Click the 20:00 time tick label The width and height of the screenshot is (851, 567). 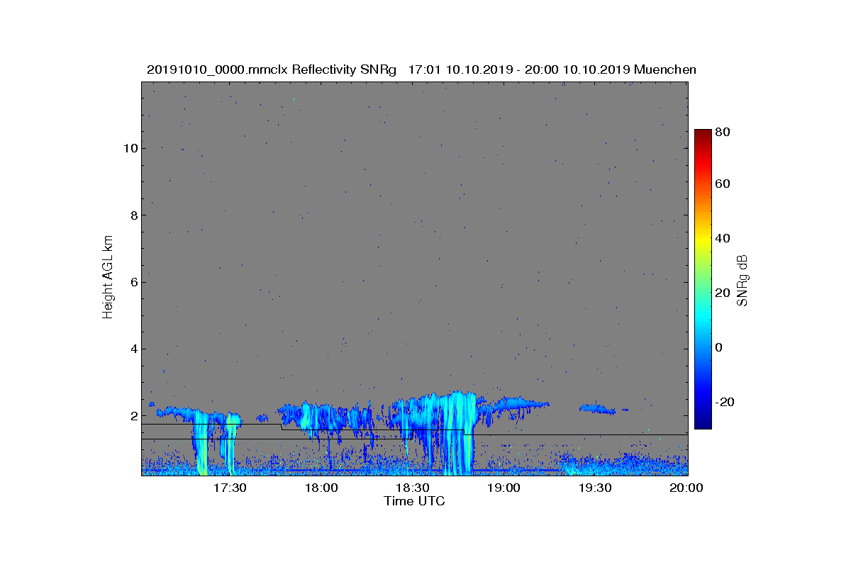click(x=687, y=488)
